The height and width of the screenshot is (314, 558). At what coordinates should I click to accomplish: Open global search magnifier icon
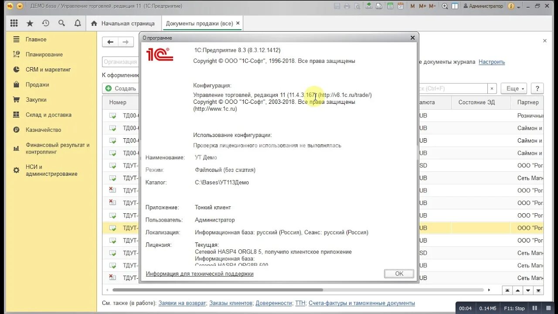pos(61,23)
